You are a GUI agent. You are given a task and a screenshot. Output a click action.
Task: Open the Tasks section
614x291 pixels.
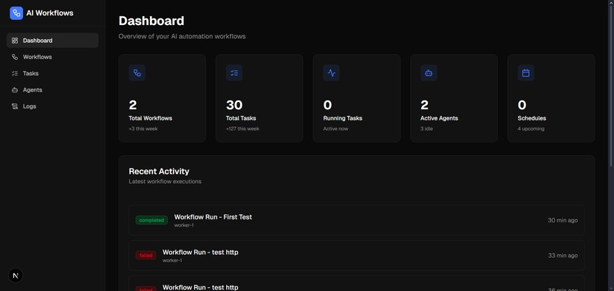tap(52, 73)
